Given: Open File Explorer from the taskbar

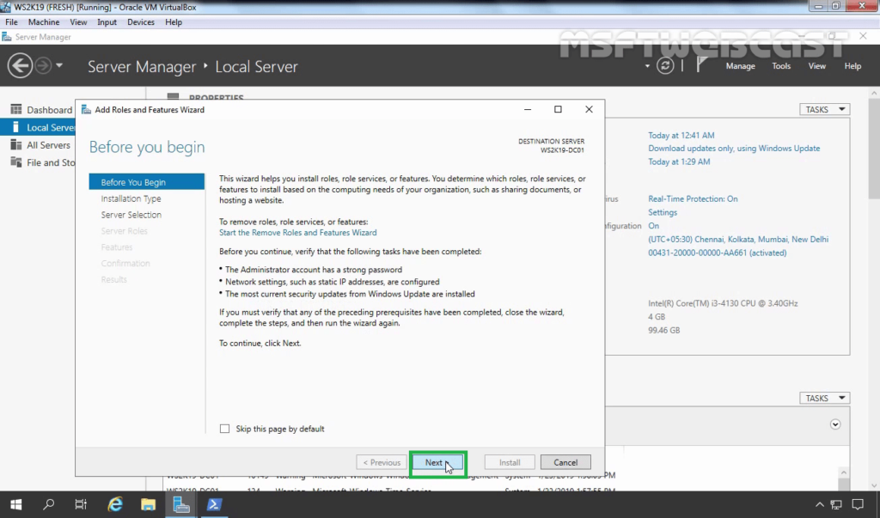Looking at the screenshot, I should tap(148, 504).
